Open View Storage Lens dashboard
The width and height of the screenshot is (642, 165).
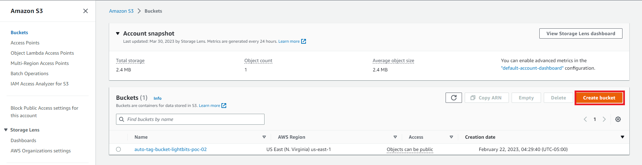(580, 33)
